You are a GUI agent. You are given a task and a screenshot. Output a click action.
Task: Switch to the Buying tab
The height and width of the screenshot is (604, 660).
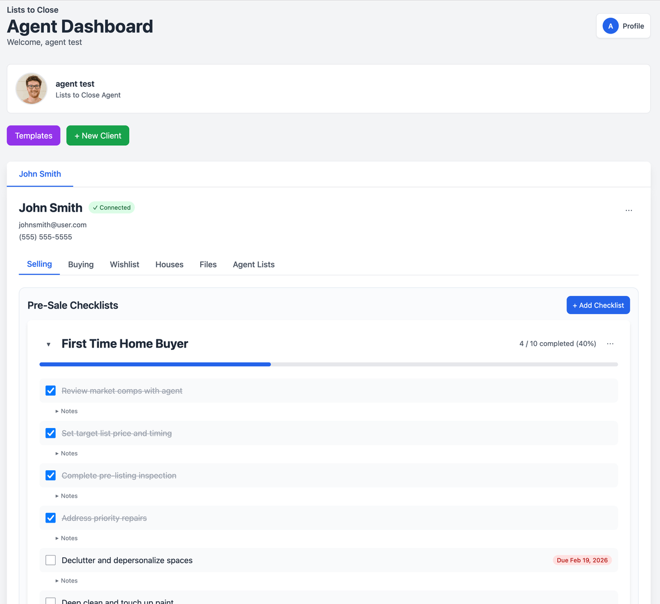81,265
